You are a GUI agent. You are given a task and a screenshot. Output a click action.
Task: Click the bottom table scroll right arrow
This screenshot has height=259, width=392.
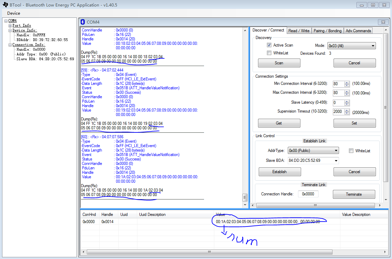pyautogui.click(x=385, y=252)
